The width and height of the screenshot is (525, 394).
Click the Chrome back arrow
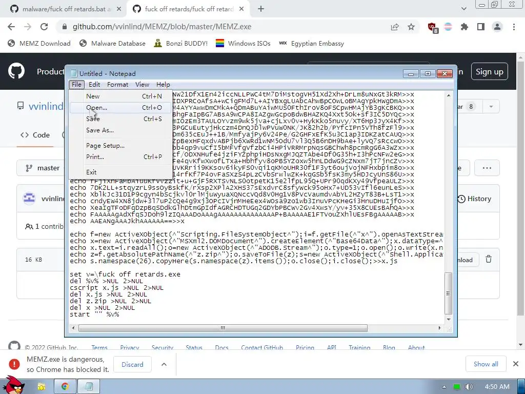click(x=11, y=27)
